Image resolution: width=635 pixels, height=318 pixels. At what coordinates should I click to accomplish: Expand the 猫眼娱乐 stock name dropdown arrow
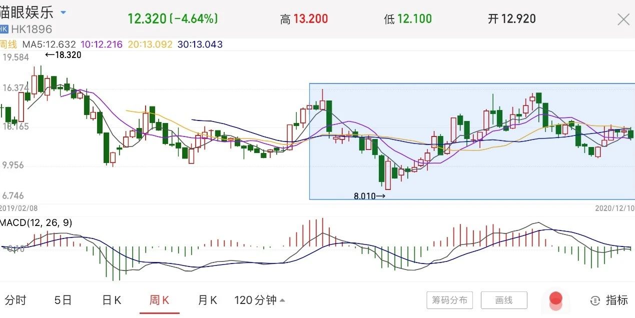[x=63, y=12]
